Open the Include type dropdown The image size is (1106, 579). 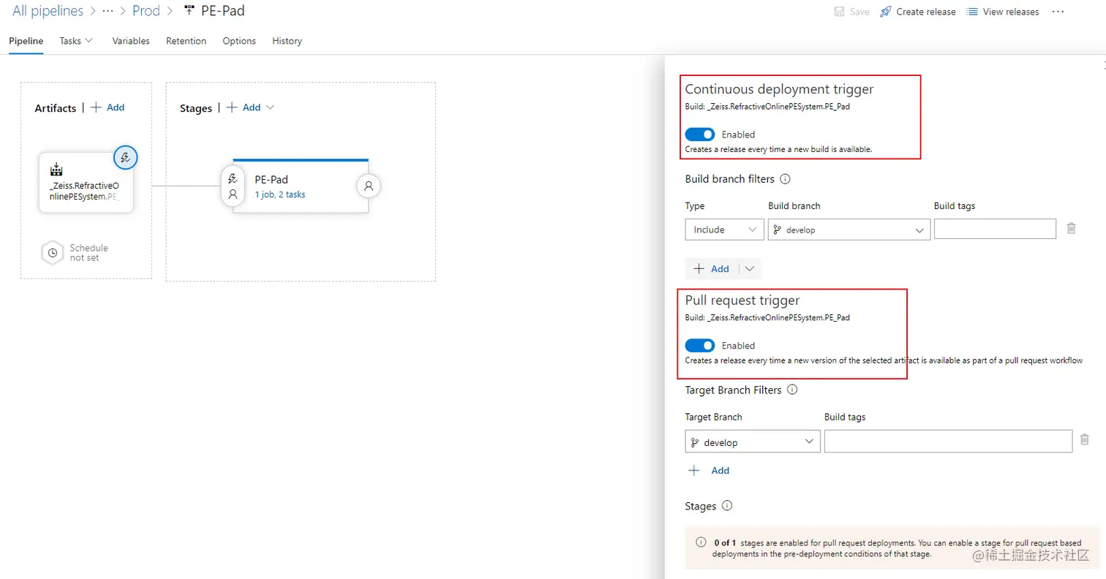[725, 230]
